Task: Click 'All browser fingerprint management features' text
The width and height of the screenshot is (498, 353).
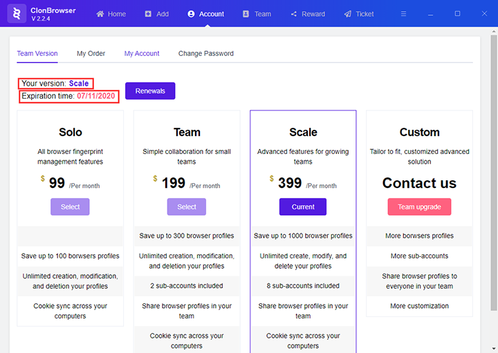Action: click(70, 157)
